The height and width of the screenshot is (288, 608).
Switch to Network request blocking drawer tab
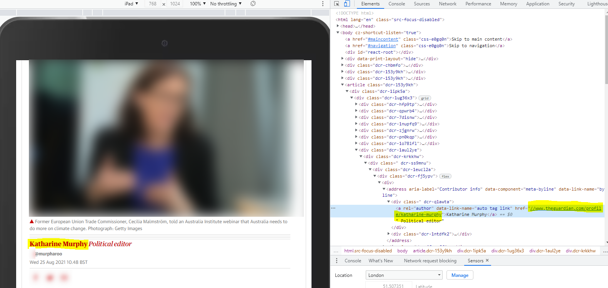[x=430, y=261]
